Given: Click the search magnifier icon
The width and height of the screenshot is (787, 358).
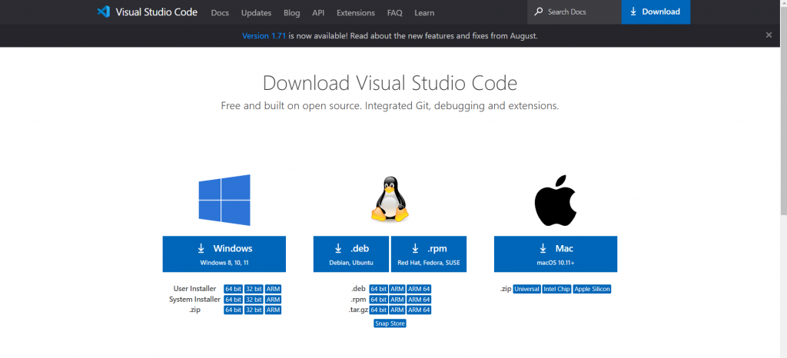Looking at the screenshot, I should tap(539, 12).
